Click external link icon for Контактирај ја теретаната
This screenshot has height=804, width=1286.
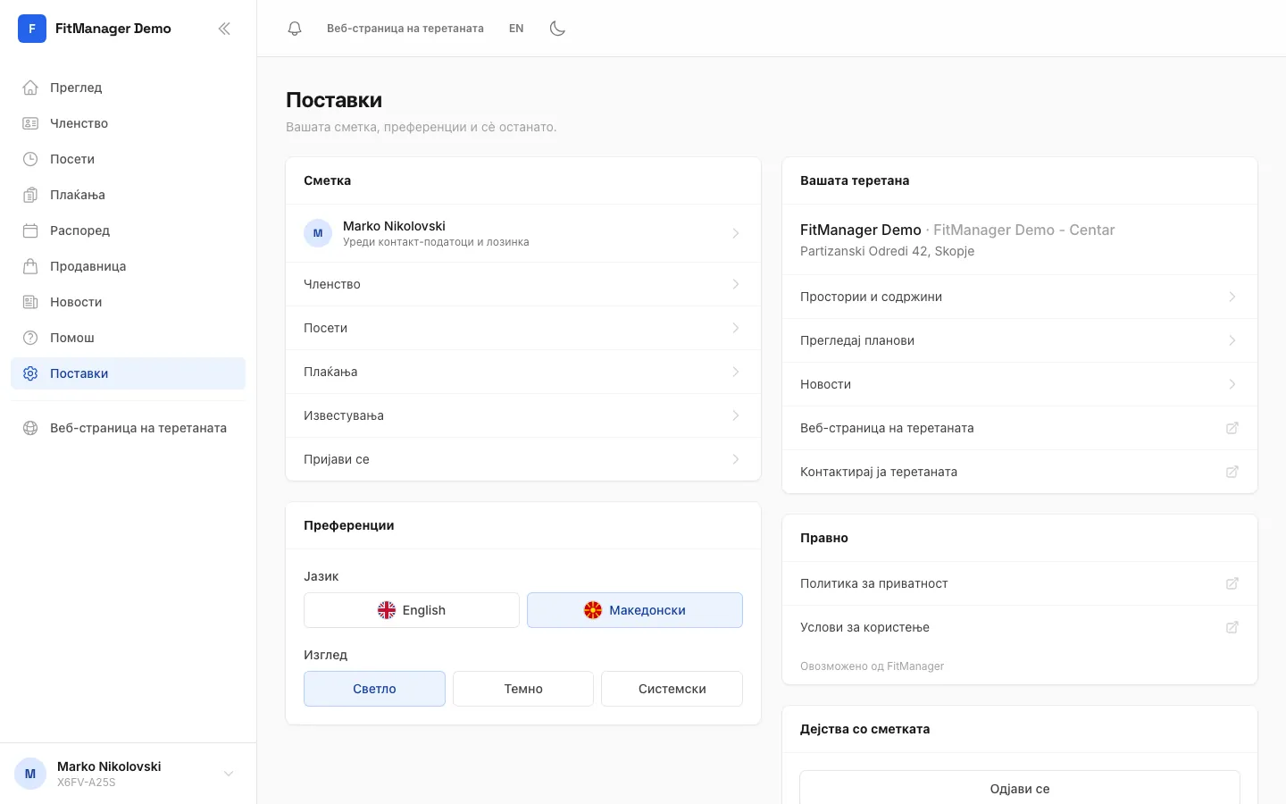tap(1232, 472)
